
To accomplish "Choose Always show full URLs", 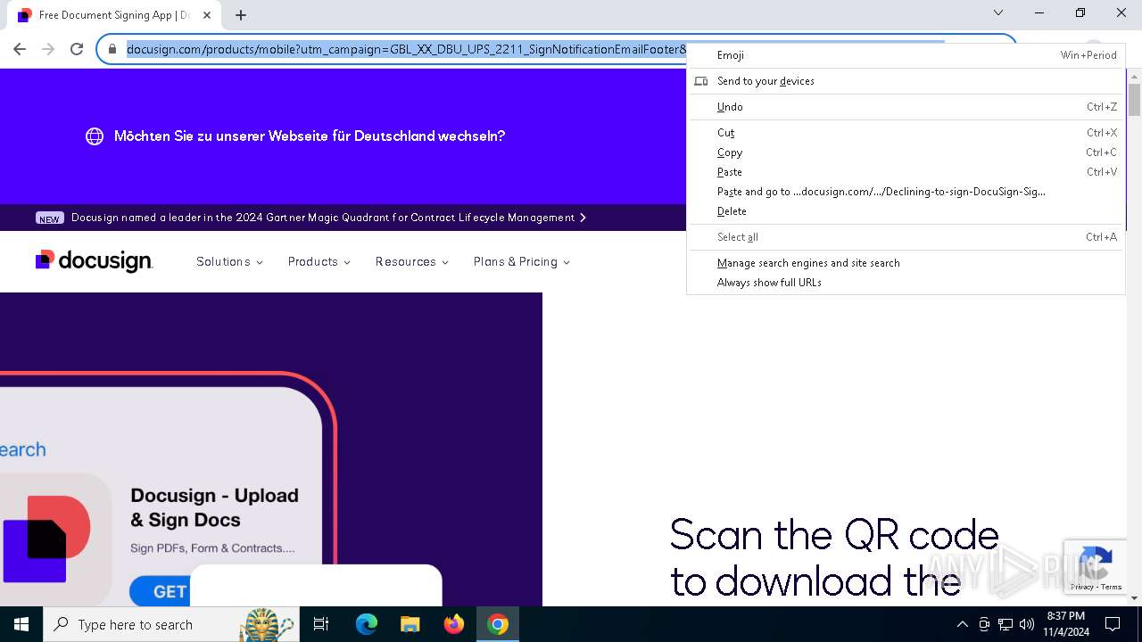I will click(x=906, y=283).
